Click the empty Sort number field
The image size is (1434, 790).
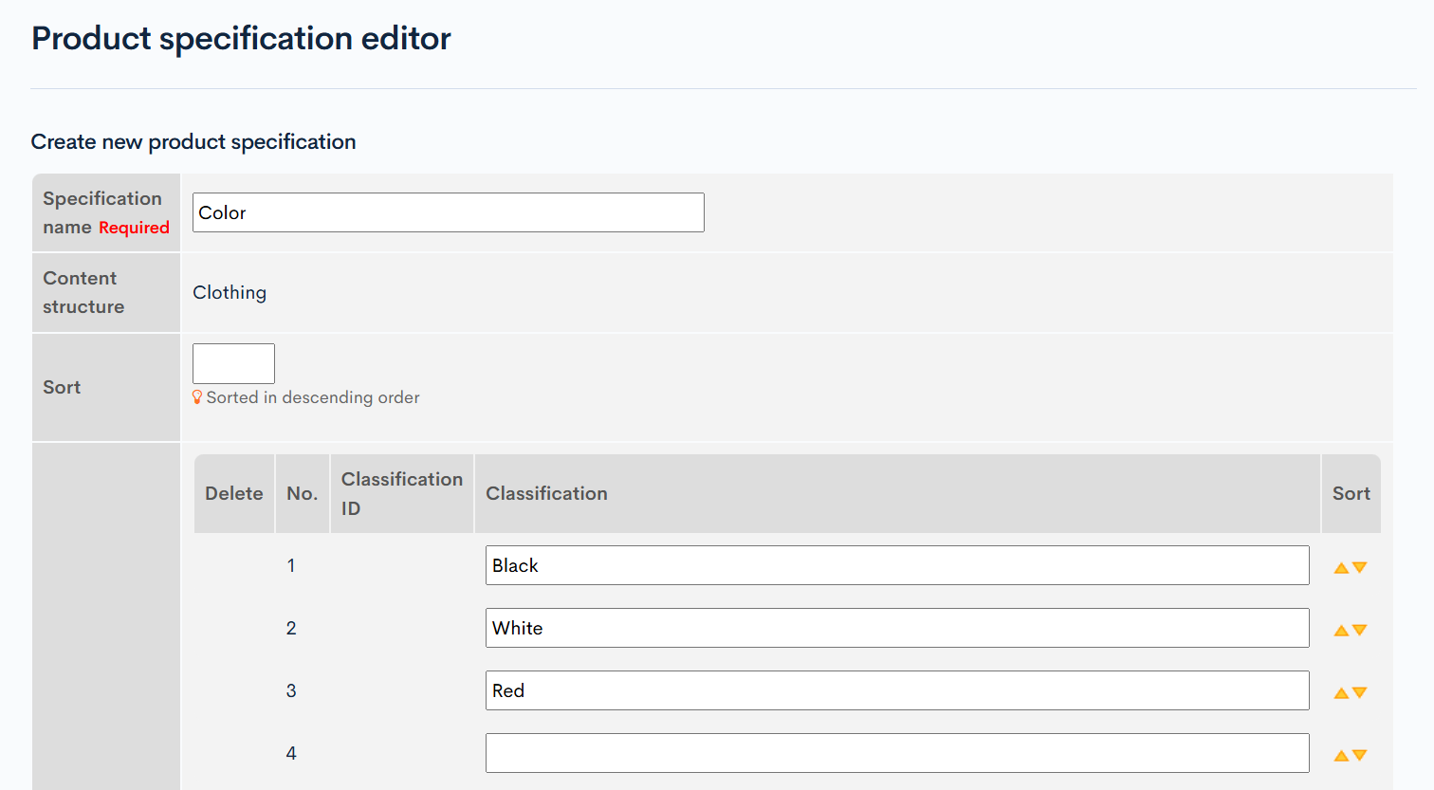233,363
